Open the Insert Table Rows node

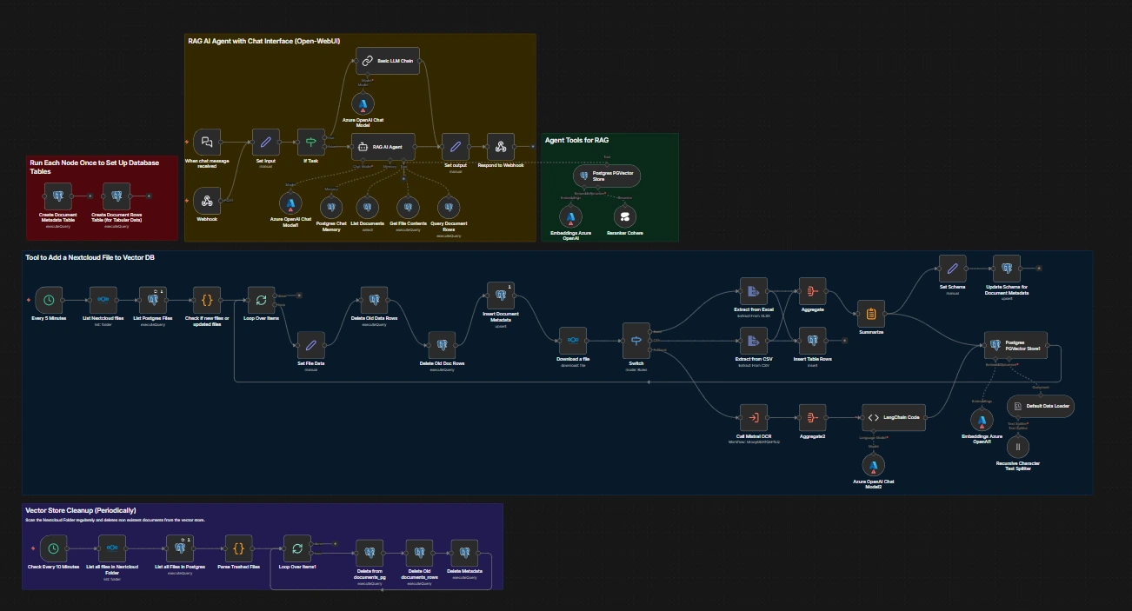813,340
